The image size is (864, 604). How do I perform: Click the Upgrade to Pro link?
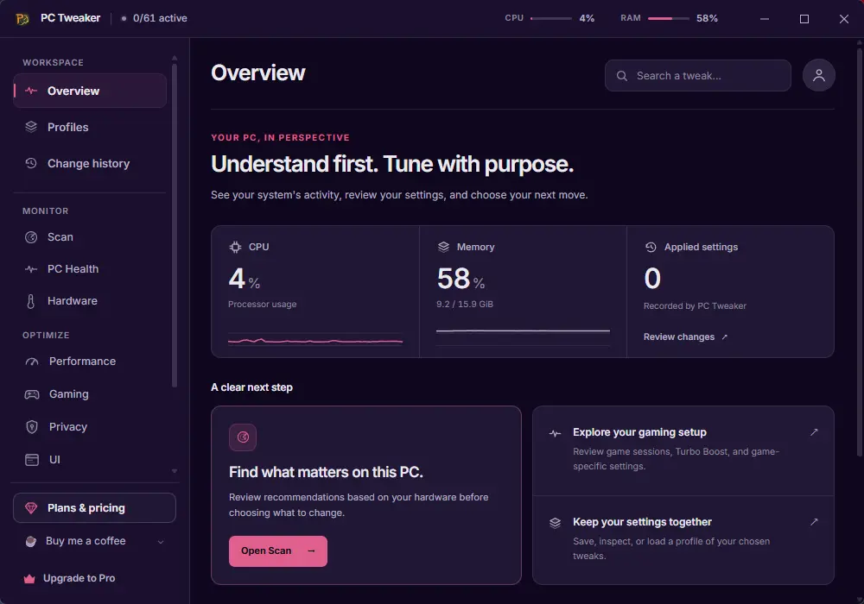tap(79, 578)
